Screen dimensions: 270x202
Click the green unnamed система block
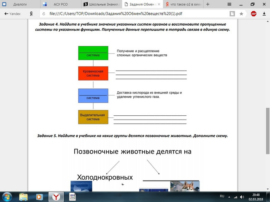[x=93, y=53]
